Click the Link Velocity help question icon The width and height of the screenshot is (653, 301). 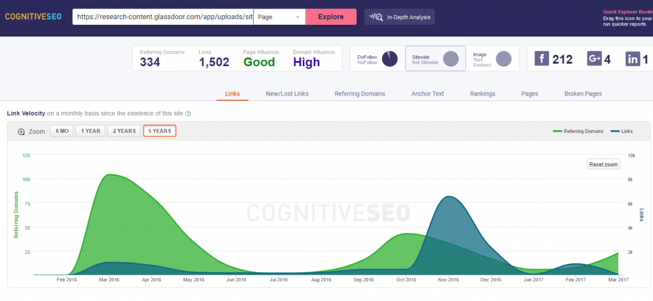(188, 114)
